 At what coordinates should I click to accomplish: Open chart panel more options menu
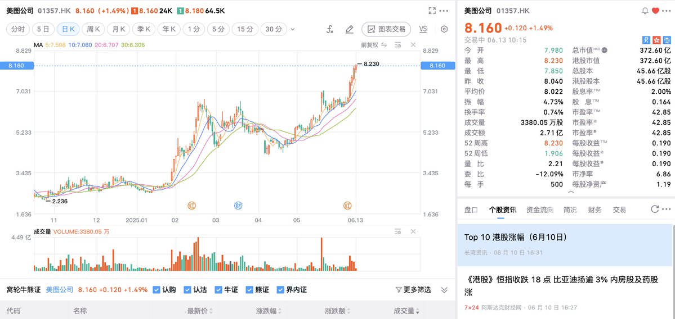[x=444, y=11]
